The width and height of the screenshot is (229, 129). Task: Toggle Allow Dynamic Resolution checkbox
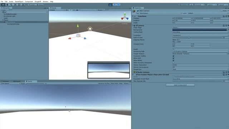(173, 63)
